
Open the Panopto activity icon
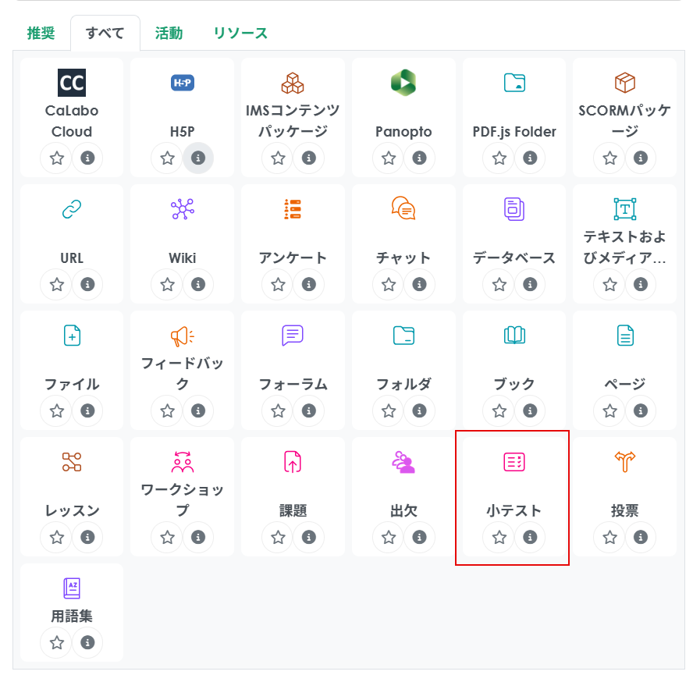403,83
